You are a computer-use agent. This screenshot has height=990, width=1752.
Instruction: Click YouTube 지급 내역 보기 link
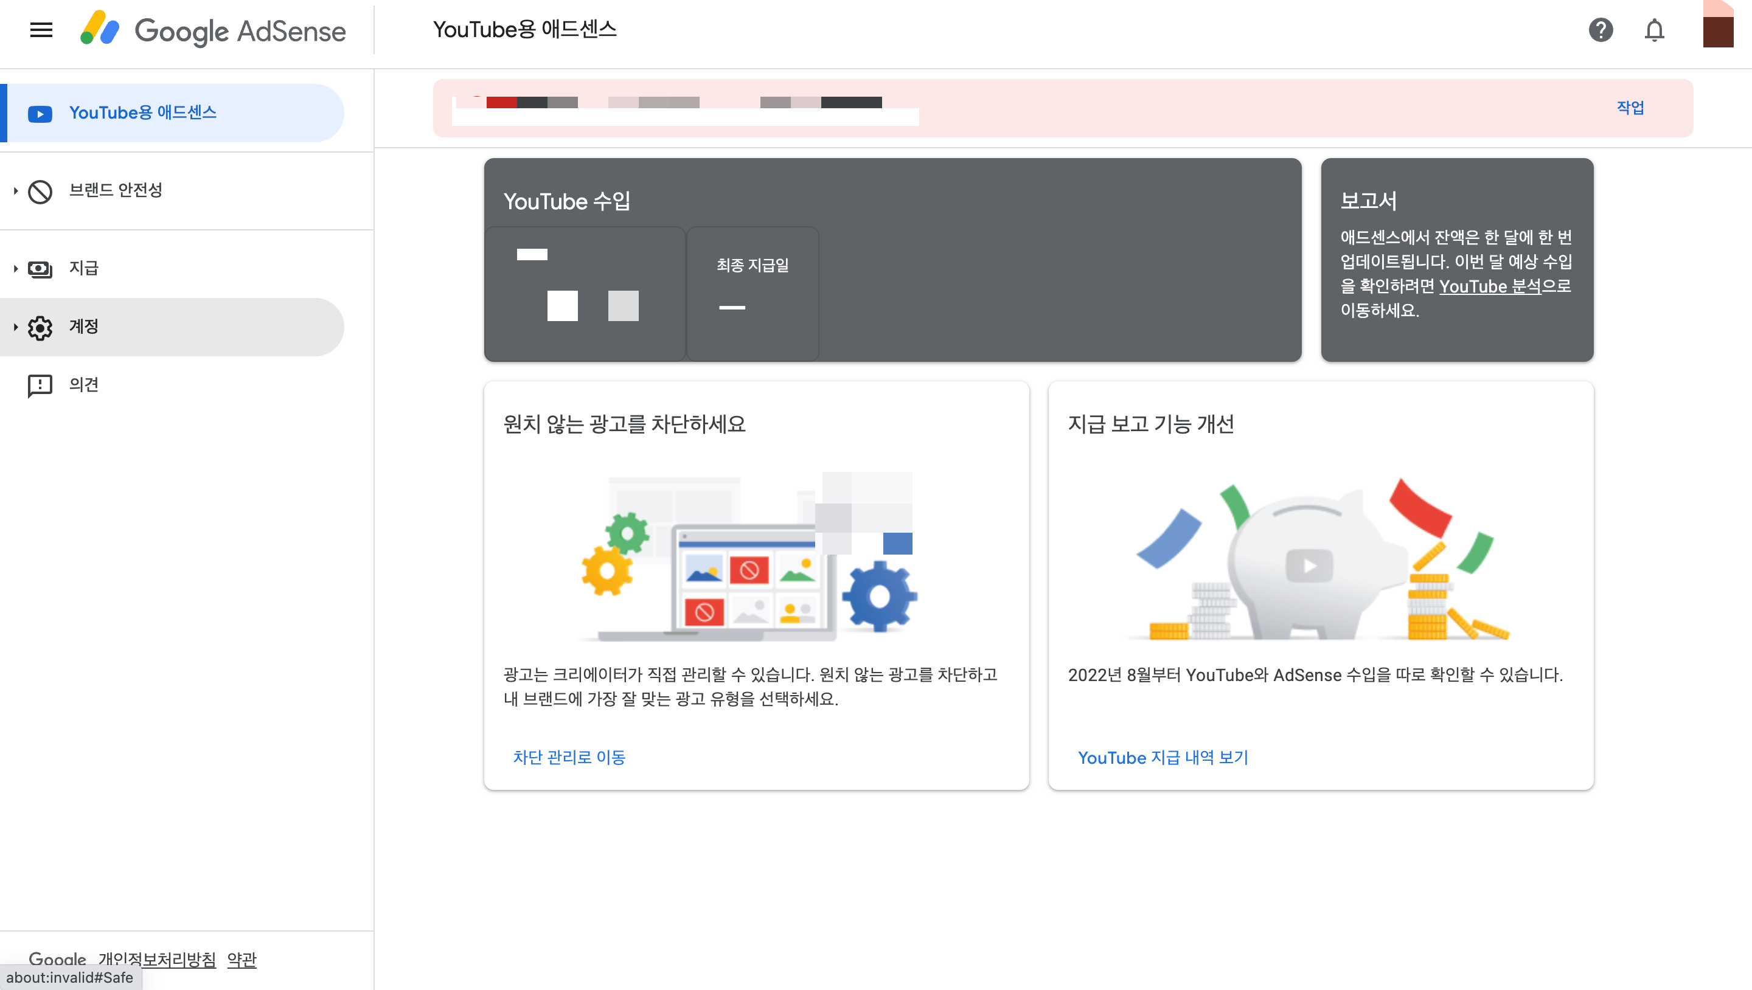point(1163,758)
